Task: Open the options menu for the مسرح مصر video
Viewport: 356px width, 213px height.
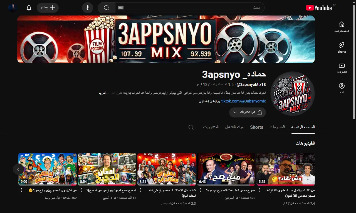Action: pyautogui.click(x=200, y=191)
